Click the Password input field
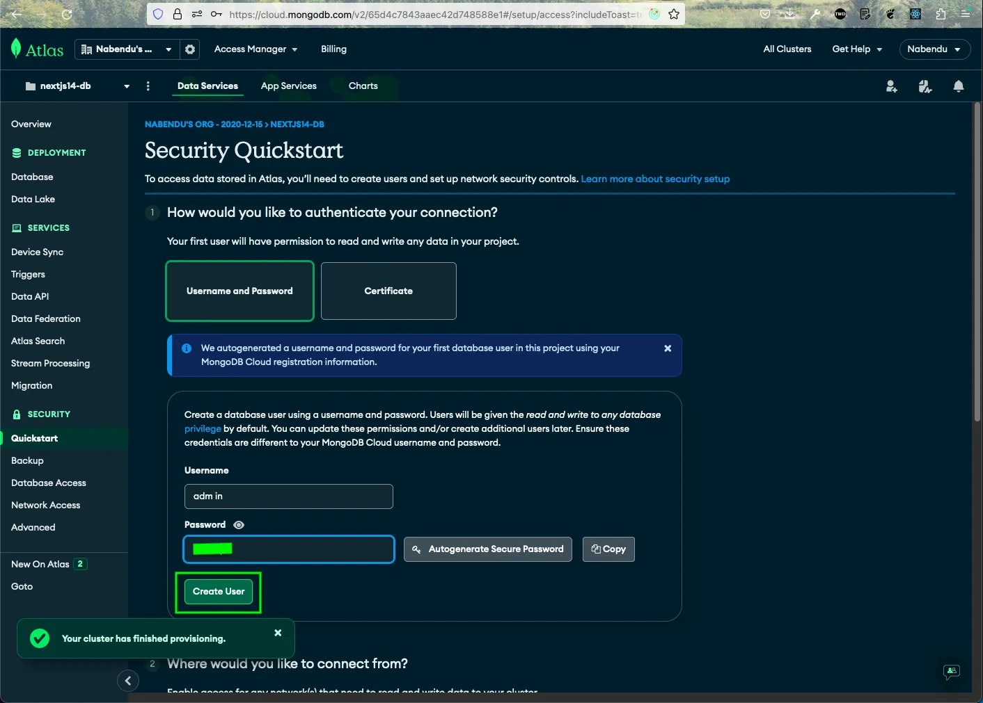 [289, 549]
